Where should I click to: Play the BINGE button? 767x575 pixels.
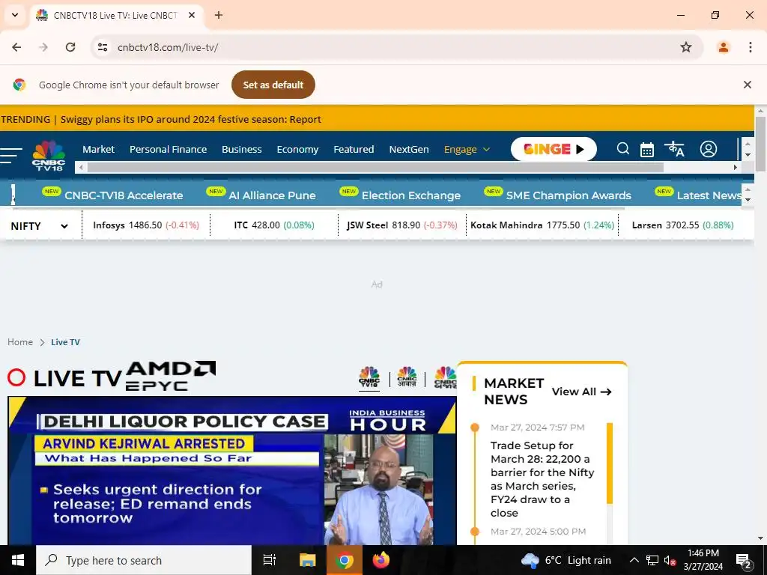[554, 149]
